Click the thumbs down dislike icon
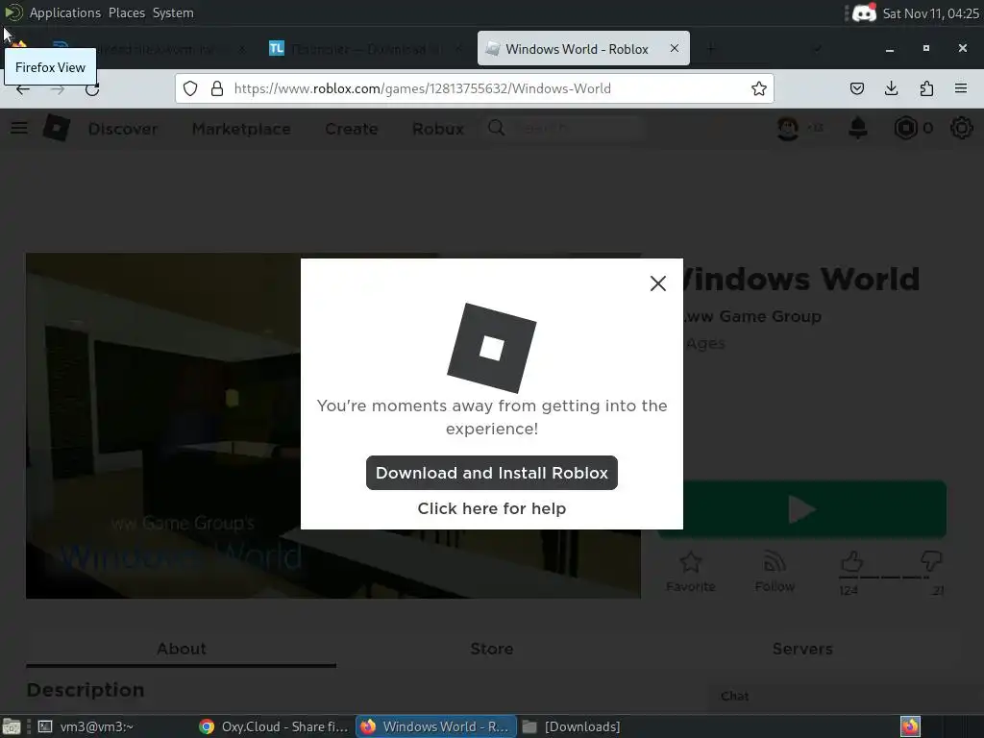The height and width of the screenshot is (738, 984). click(931, 560)
